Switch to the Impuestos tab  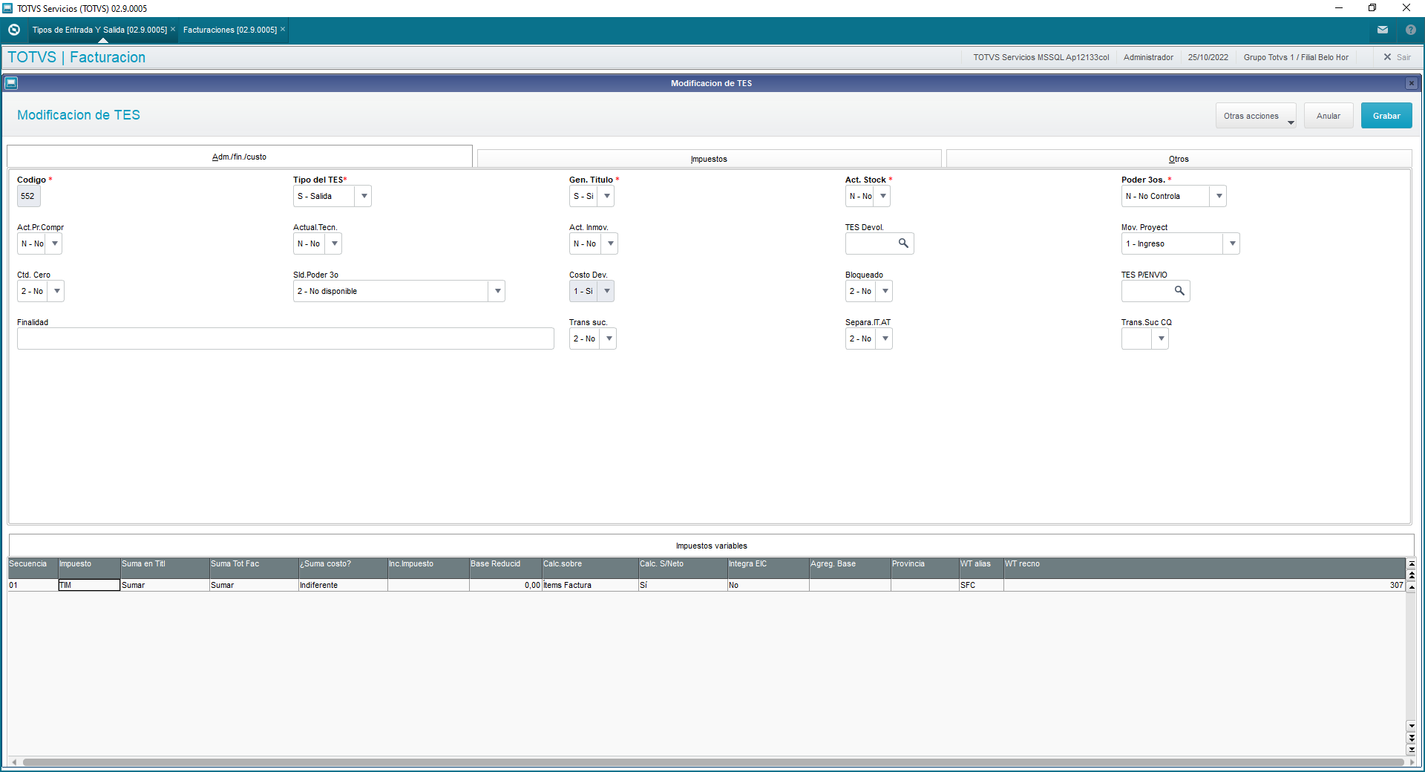click(709, 159)
